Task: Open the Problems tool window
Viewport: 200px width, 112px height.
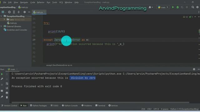Action: [x=87, y=105]
